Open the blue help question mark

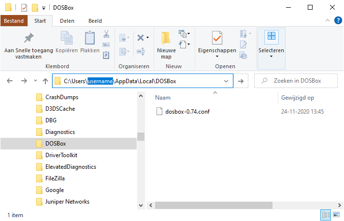338,21
